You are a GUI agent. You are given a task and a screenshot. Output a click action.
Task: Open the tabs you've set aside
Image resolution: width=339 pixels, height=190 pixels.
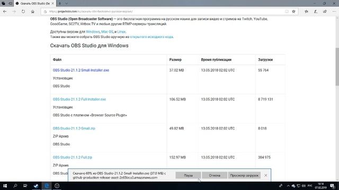point(4,4)
